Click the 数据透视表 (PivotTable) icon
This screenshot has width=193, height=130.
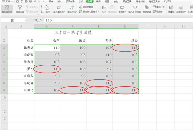7,9
